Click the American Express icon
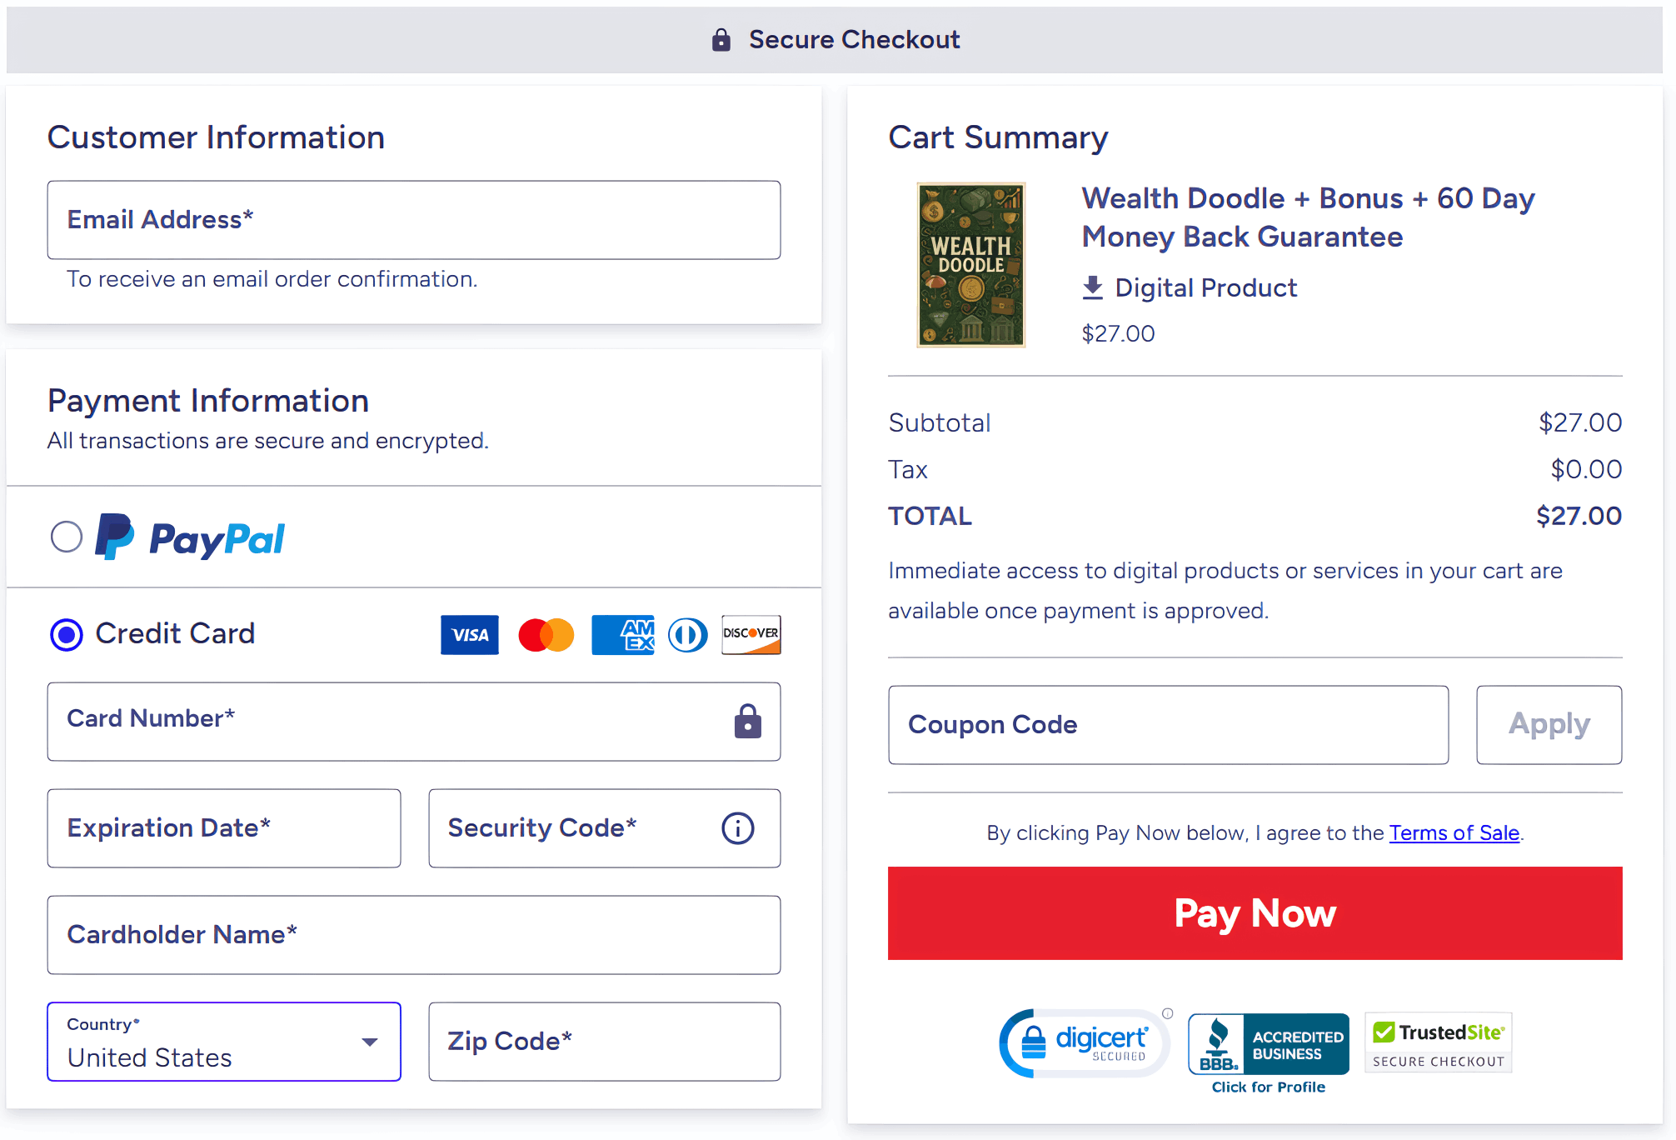1676x1140 pixels. [623, 635]
